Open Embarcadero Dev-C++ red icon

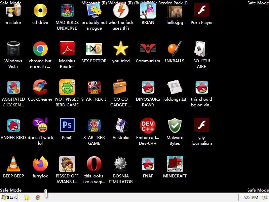click(x=148, y=126)
